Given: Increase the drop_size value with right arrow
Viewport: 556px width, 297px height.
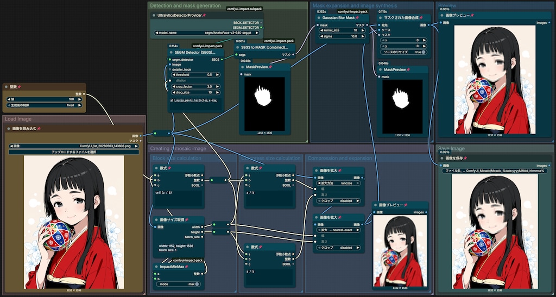Looking at the screenshot, I should 217,92.
